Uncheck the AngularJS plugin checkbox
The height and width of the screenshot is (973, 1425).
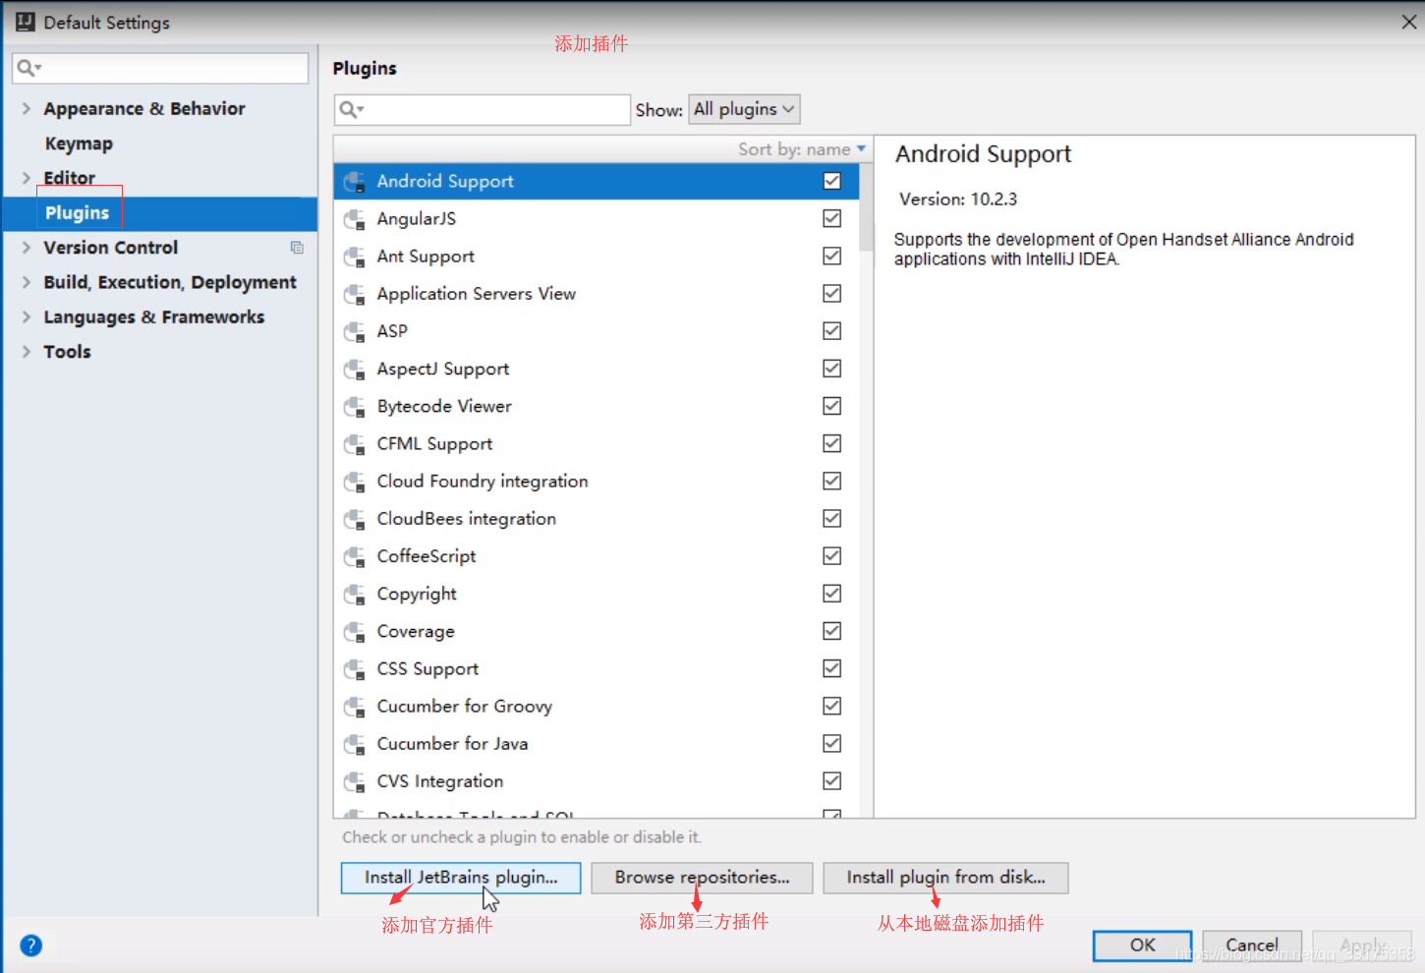tap(831, 218)
